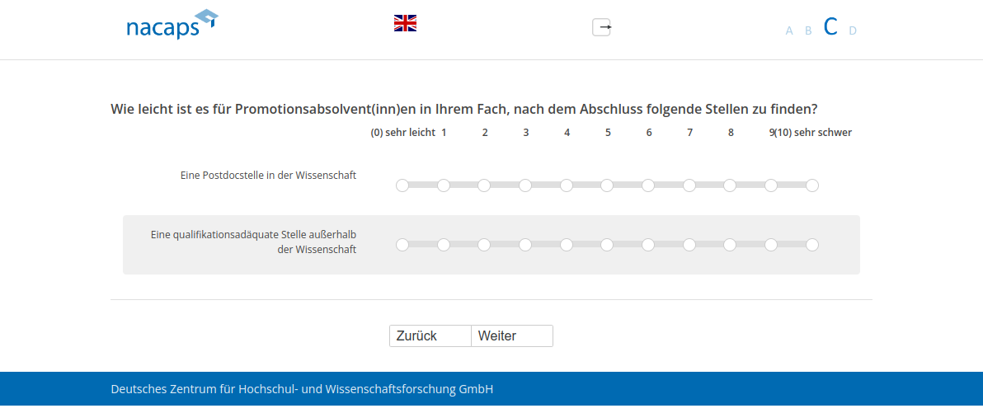
Task: Click the logout arrow icon
Action: (x=602, y=27)
